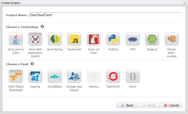
Task: Select the Java Library (JAR) technology icon
Action: pos(16,39)
